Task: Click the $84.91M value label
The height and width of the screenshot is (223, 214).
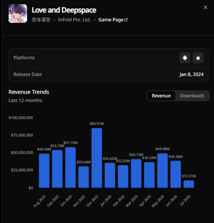Action: coord(97,124)
